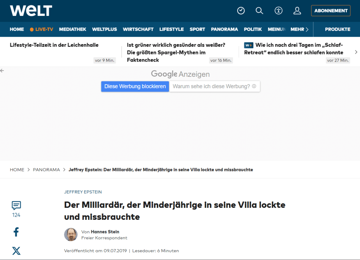Screen dimensions: 360x260
Task: Expand the MEHR navigation menu
Action: 299,30
